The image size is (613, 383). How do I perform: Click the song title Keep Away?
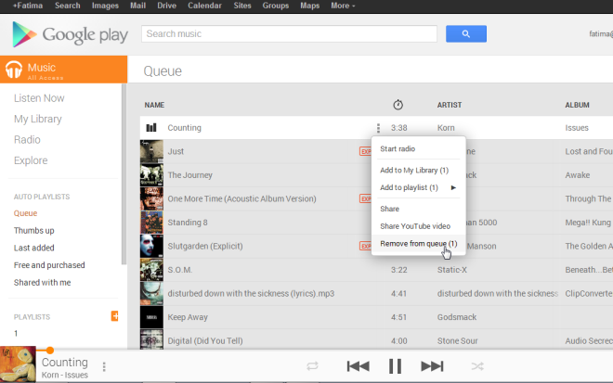click(x=188, y=317)
